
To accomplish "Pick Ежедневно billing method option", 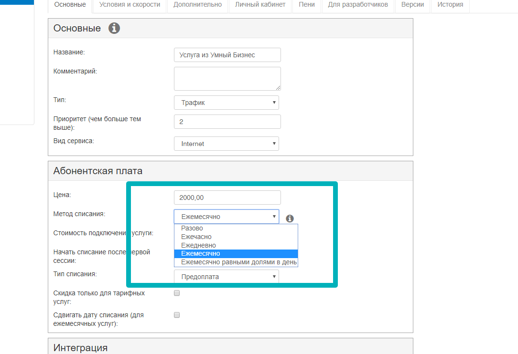I will (198, 245).
